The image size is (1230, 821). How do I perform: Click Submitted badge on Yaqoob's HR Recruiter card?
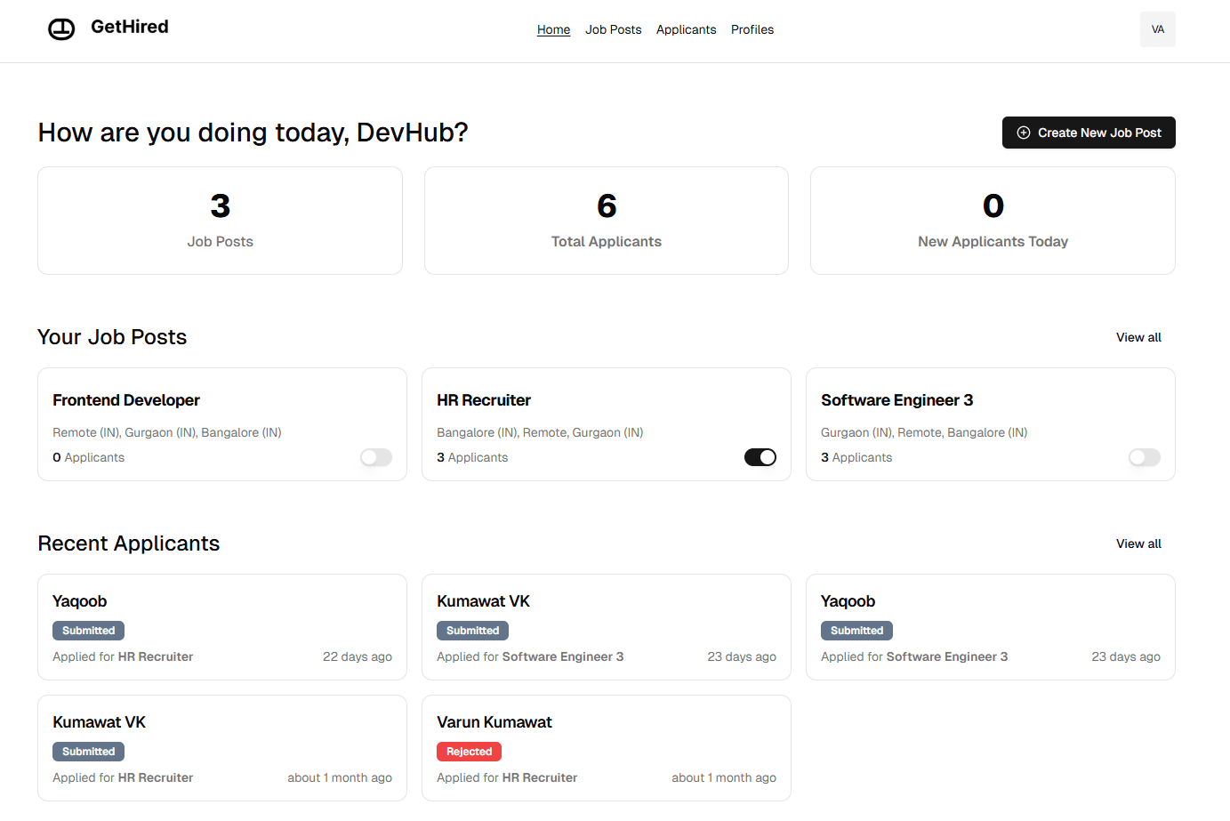(x=88, y=631)
